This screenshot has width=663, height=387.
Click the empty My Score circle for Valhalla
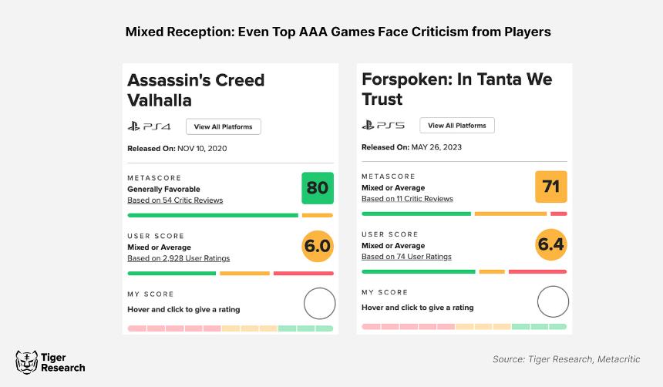coord(320,304)
